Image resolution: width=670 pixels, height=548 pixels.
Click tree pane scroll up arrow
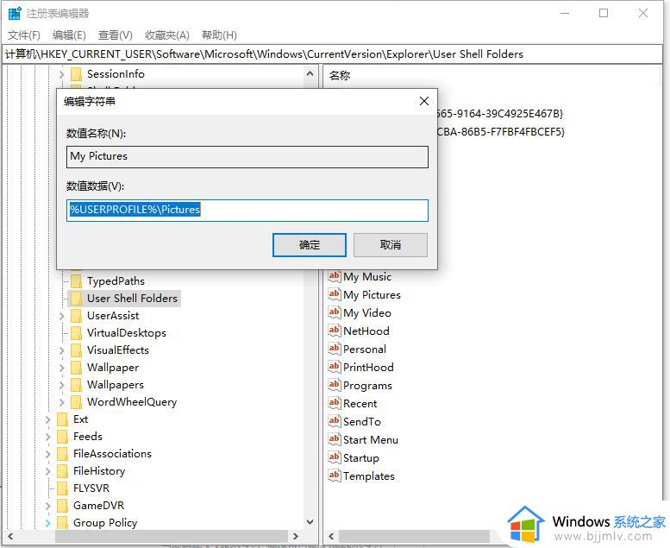[x=310, y=74]
